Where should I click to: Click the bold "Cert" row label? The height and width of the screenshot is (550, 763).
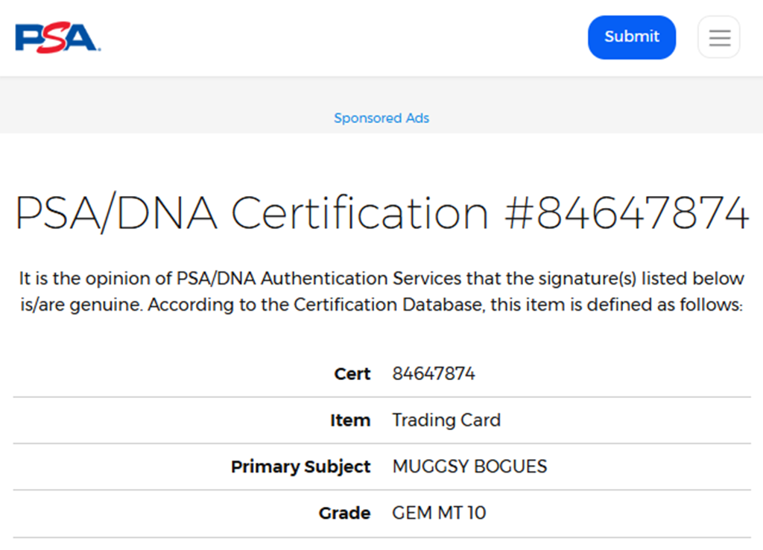point(352,374)
